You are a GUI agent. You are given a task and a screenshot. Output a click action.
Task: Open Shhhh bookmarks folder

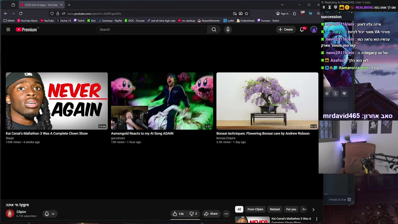(9, 21)
